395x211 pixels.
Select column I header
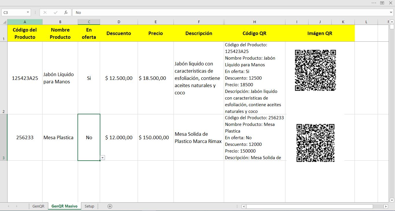click(297, 22)
